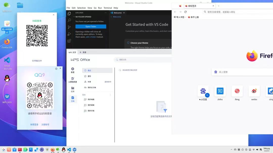Open the terminal from the taskbar
Viewport: 273px width, 153px height.
(x=20, y=150)
